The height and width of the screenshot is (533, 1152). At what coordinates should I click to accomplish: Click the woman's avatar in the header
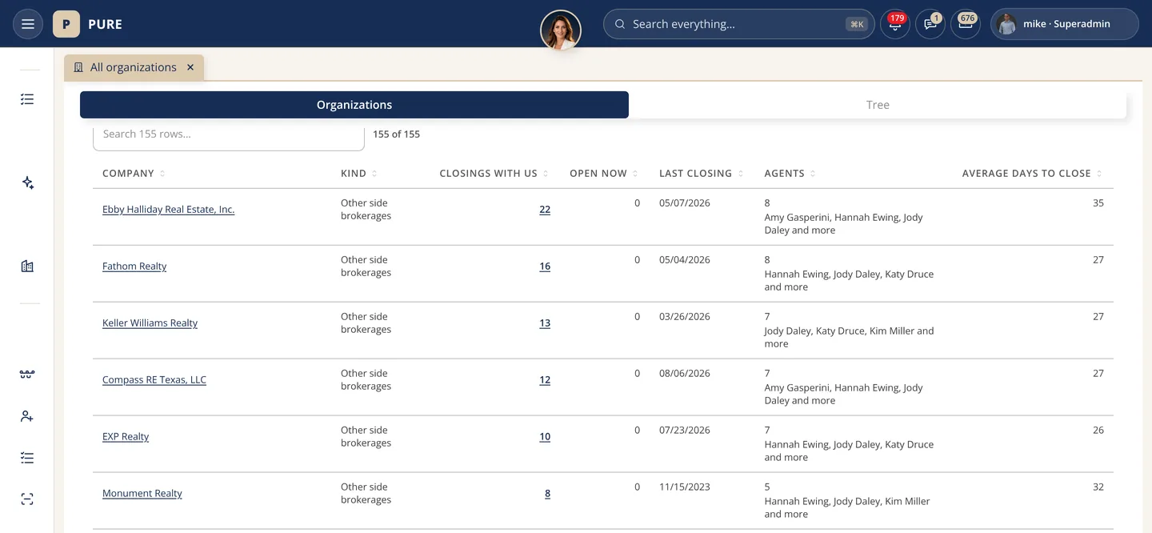point(560,30)
